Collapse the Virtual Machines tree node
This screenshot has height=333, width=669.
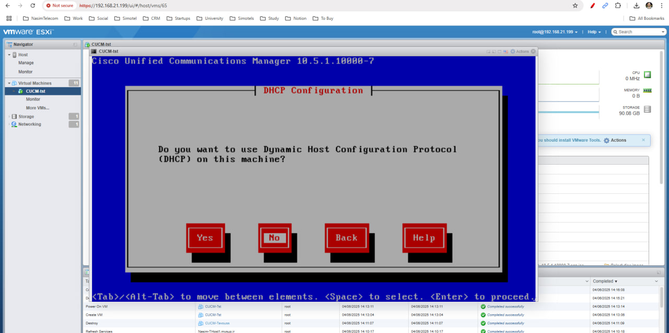(x=9, y=83)
